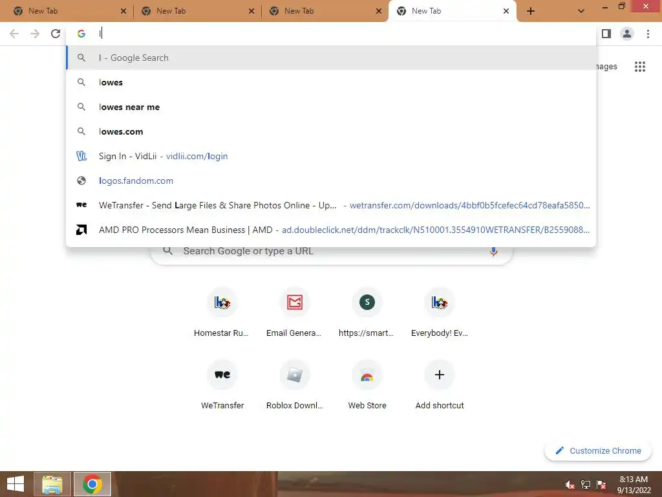Image resolution: width=662 pixels, height=497 pixels.
Task: Open the WeTransfer downloads suggestion
Action: tap(331, 205)
